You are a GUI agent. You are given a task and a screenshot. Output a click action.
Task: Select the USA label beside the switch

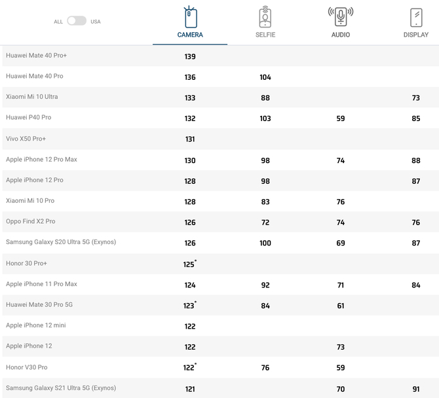tap(96, 22)
